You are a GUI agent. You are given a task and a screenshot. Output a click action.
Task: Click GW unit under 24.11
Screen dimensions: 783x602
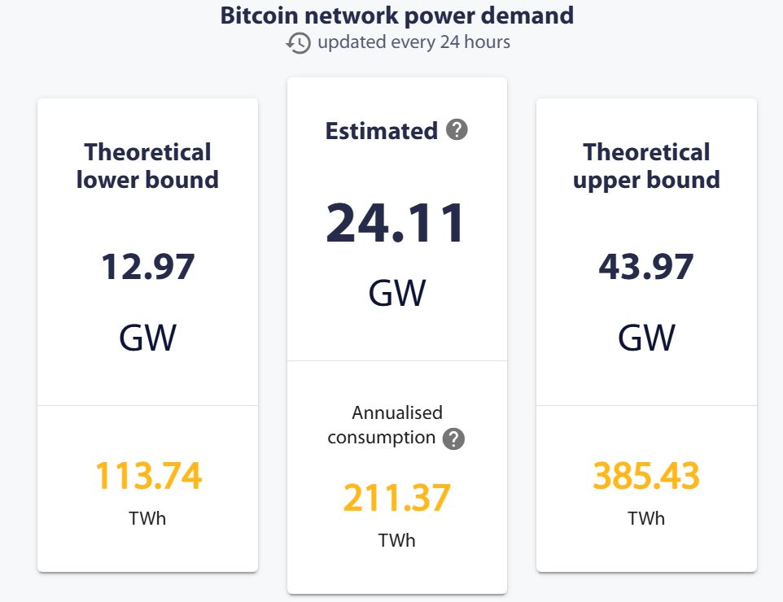tap(396, 294)
